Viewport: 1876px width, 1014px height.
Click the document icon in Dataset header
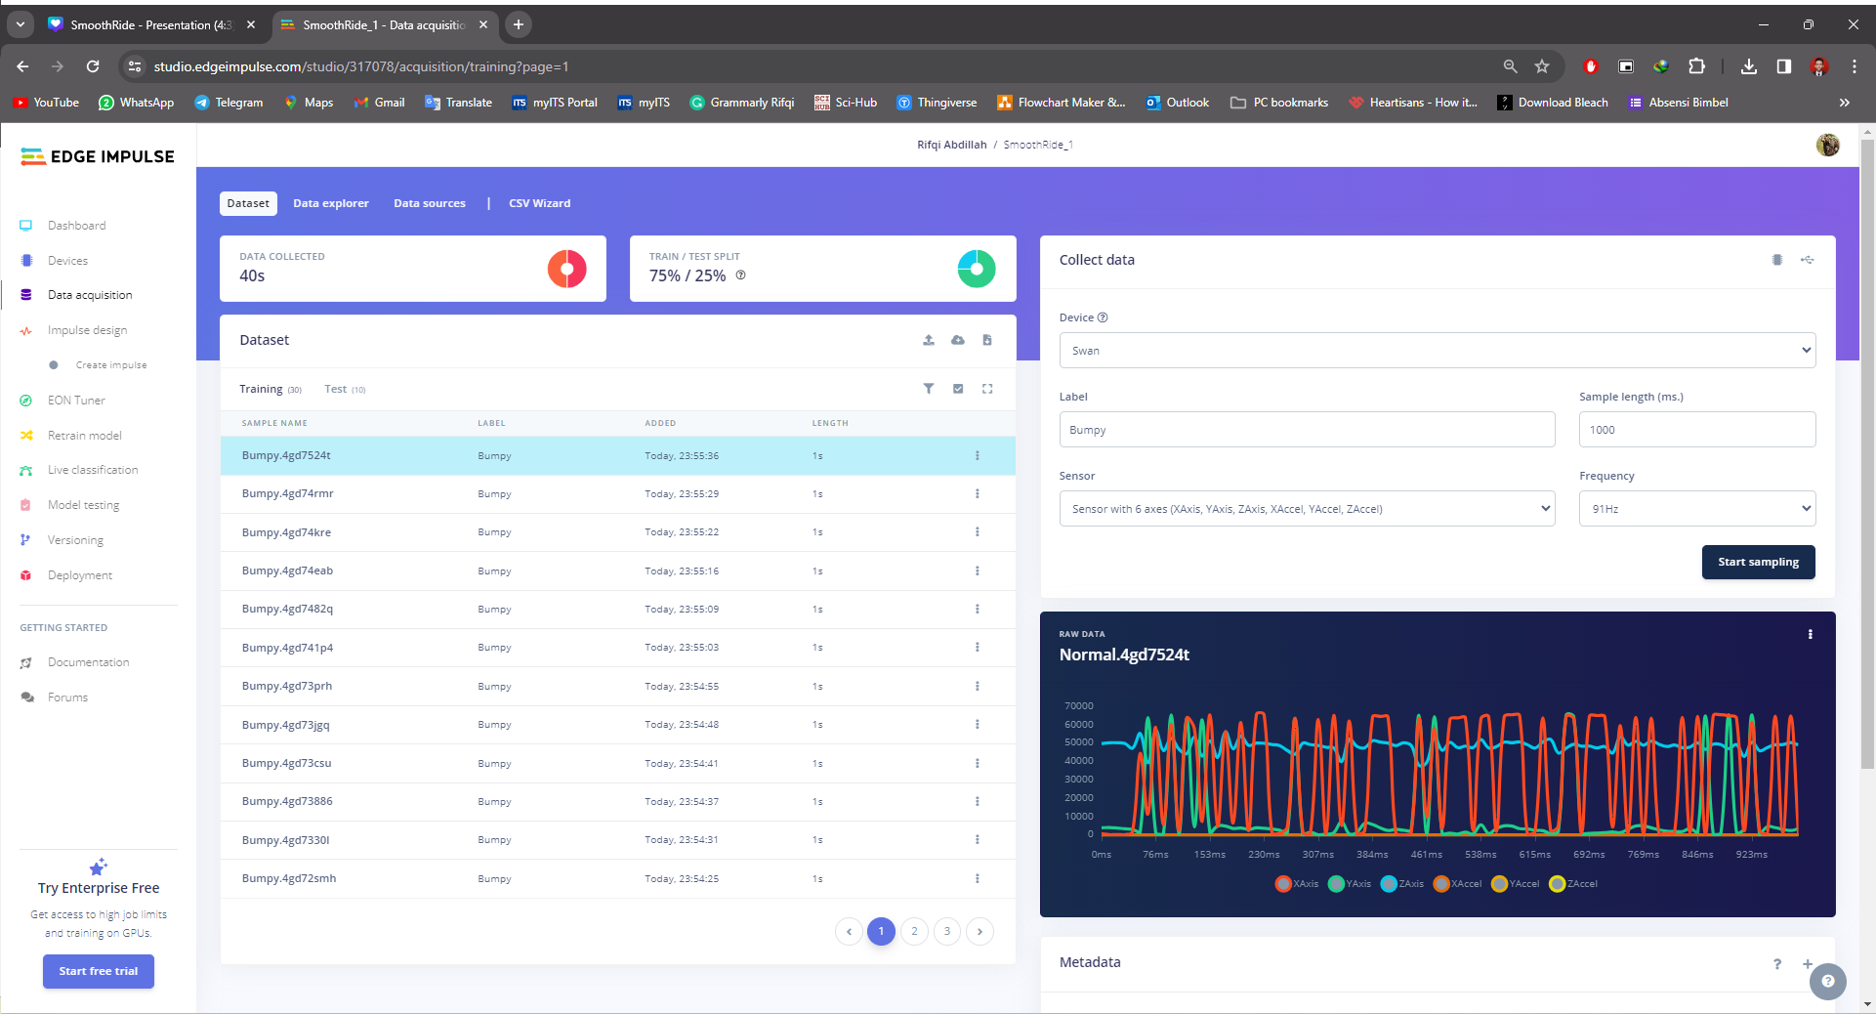[x=987, y=340]
